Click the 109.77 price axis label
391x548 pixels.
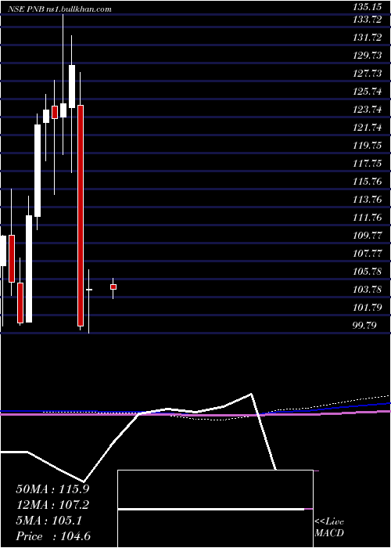pyautogui.click(x=368, y=236)
